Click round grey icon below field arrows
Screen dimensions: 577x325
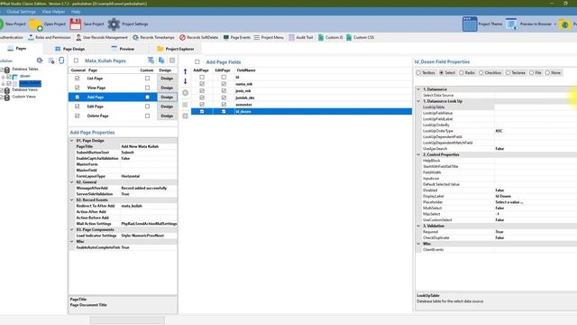[x=185, y=93]
